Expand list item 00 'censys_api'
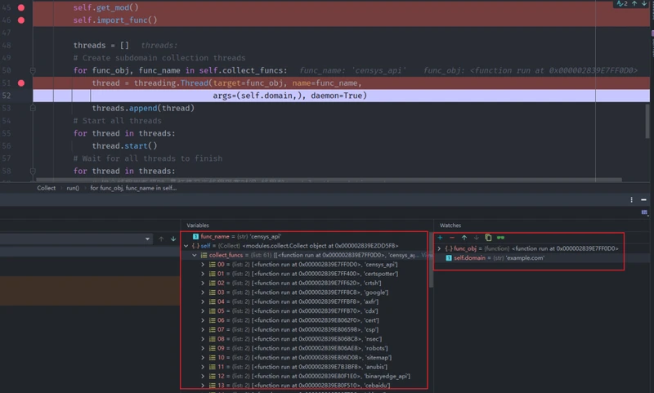This screenshot has width=654, height=393. [203, 264]
